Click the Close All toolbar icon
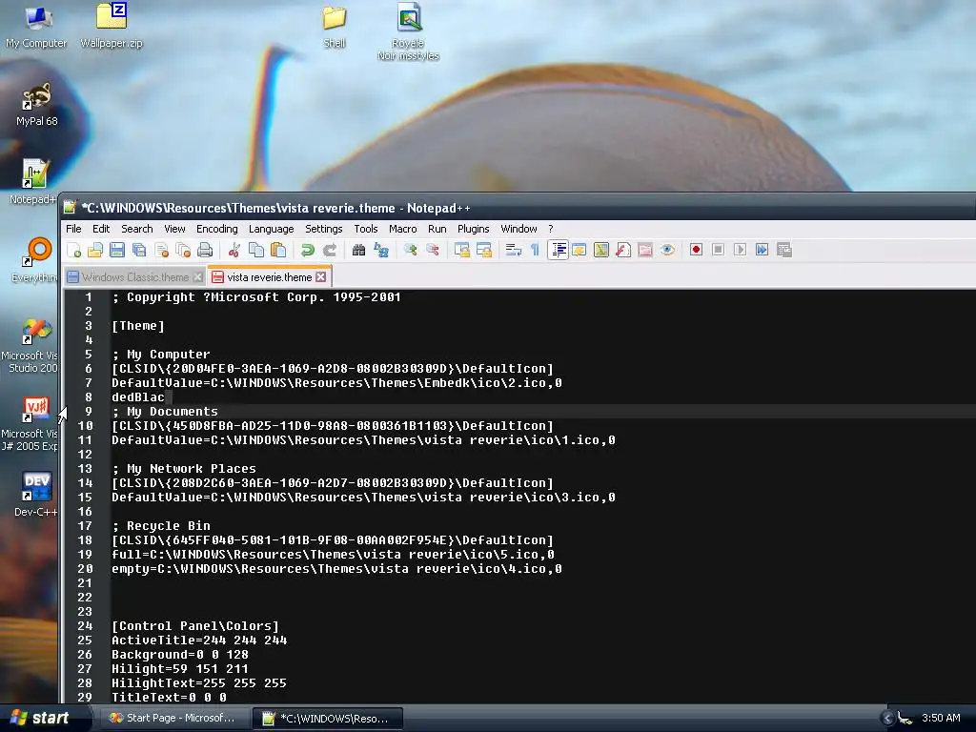This screenshot has height=732, width=976. click(183, 251)
